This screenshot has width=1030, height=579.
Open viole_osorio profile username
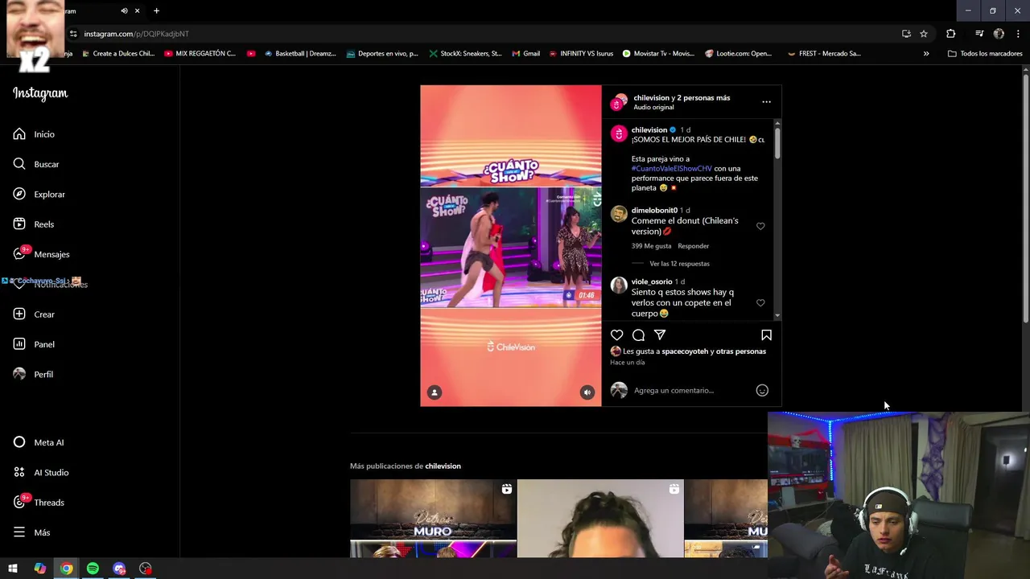coord(651,282)
